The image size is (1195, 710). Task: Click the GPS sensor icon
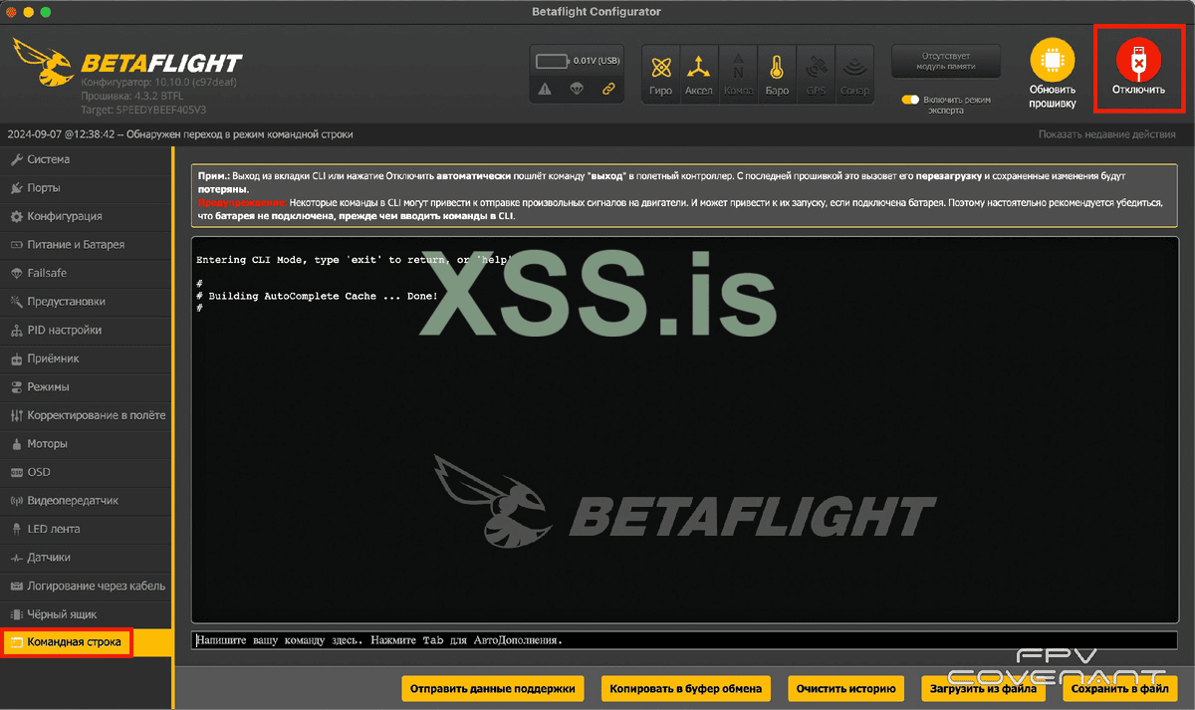pos(816,75)
